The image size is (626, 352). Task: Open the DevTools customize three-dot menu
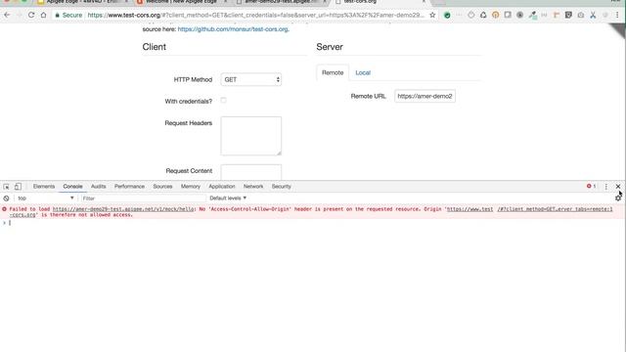pos(606,187)
